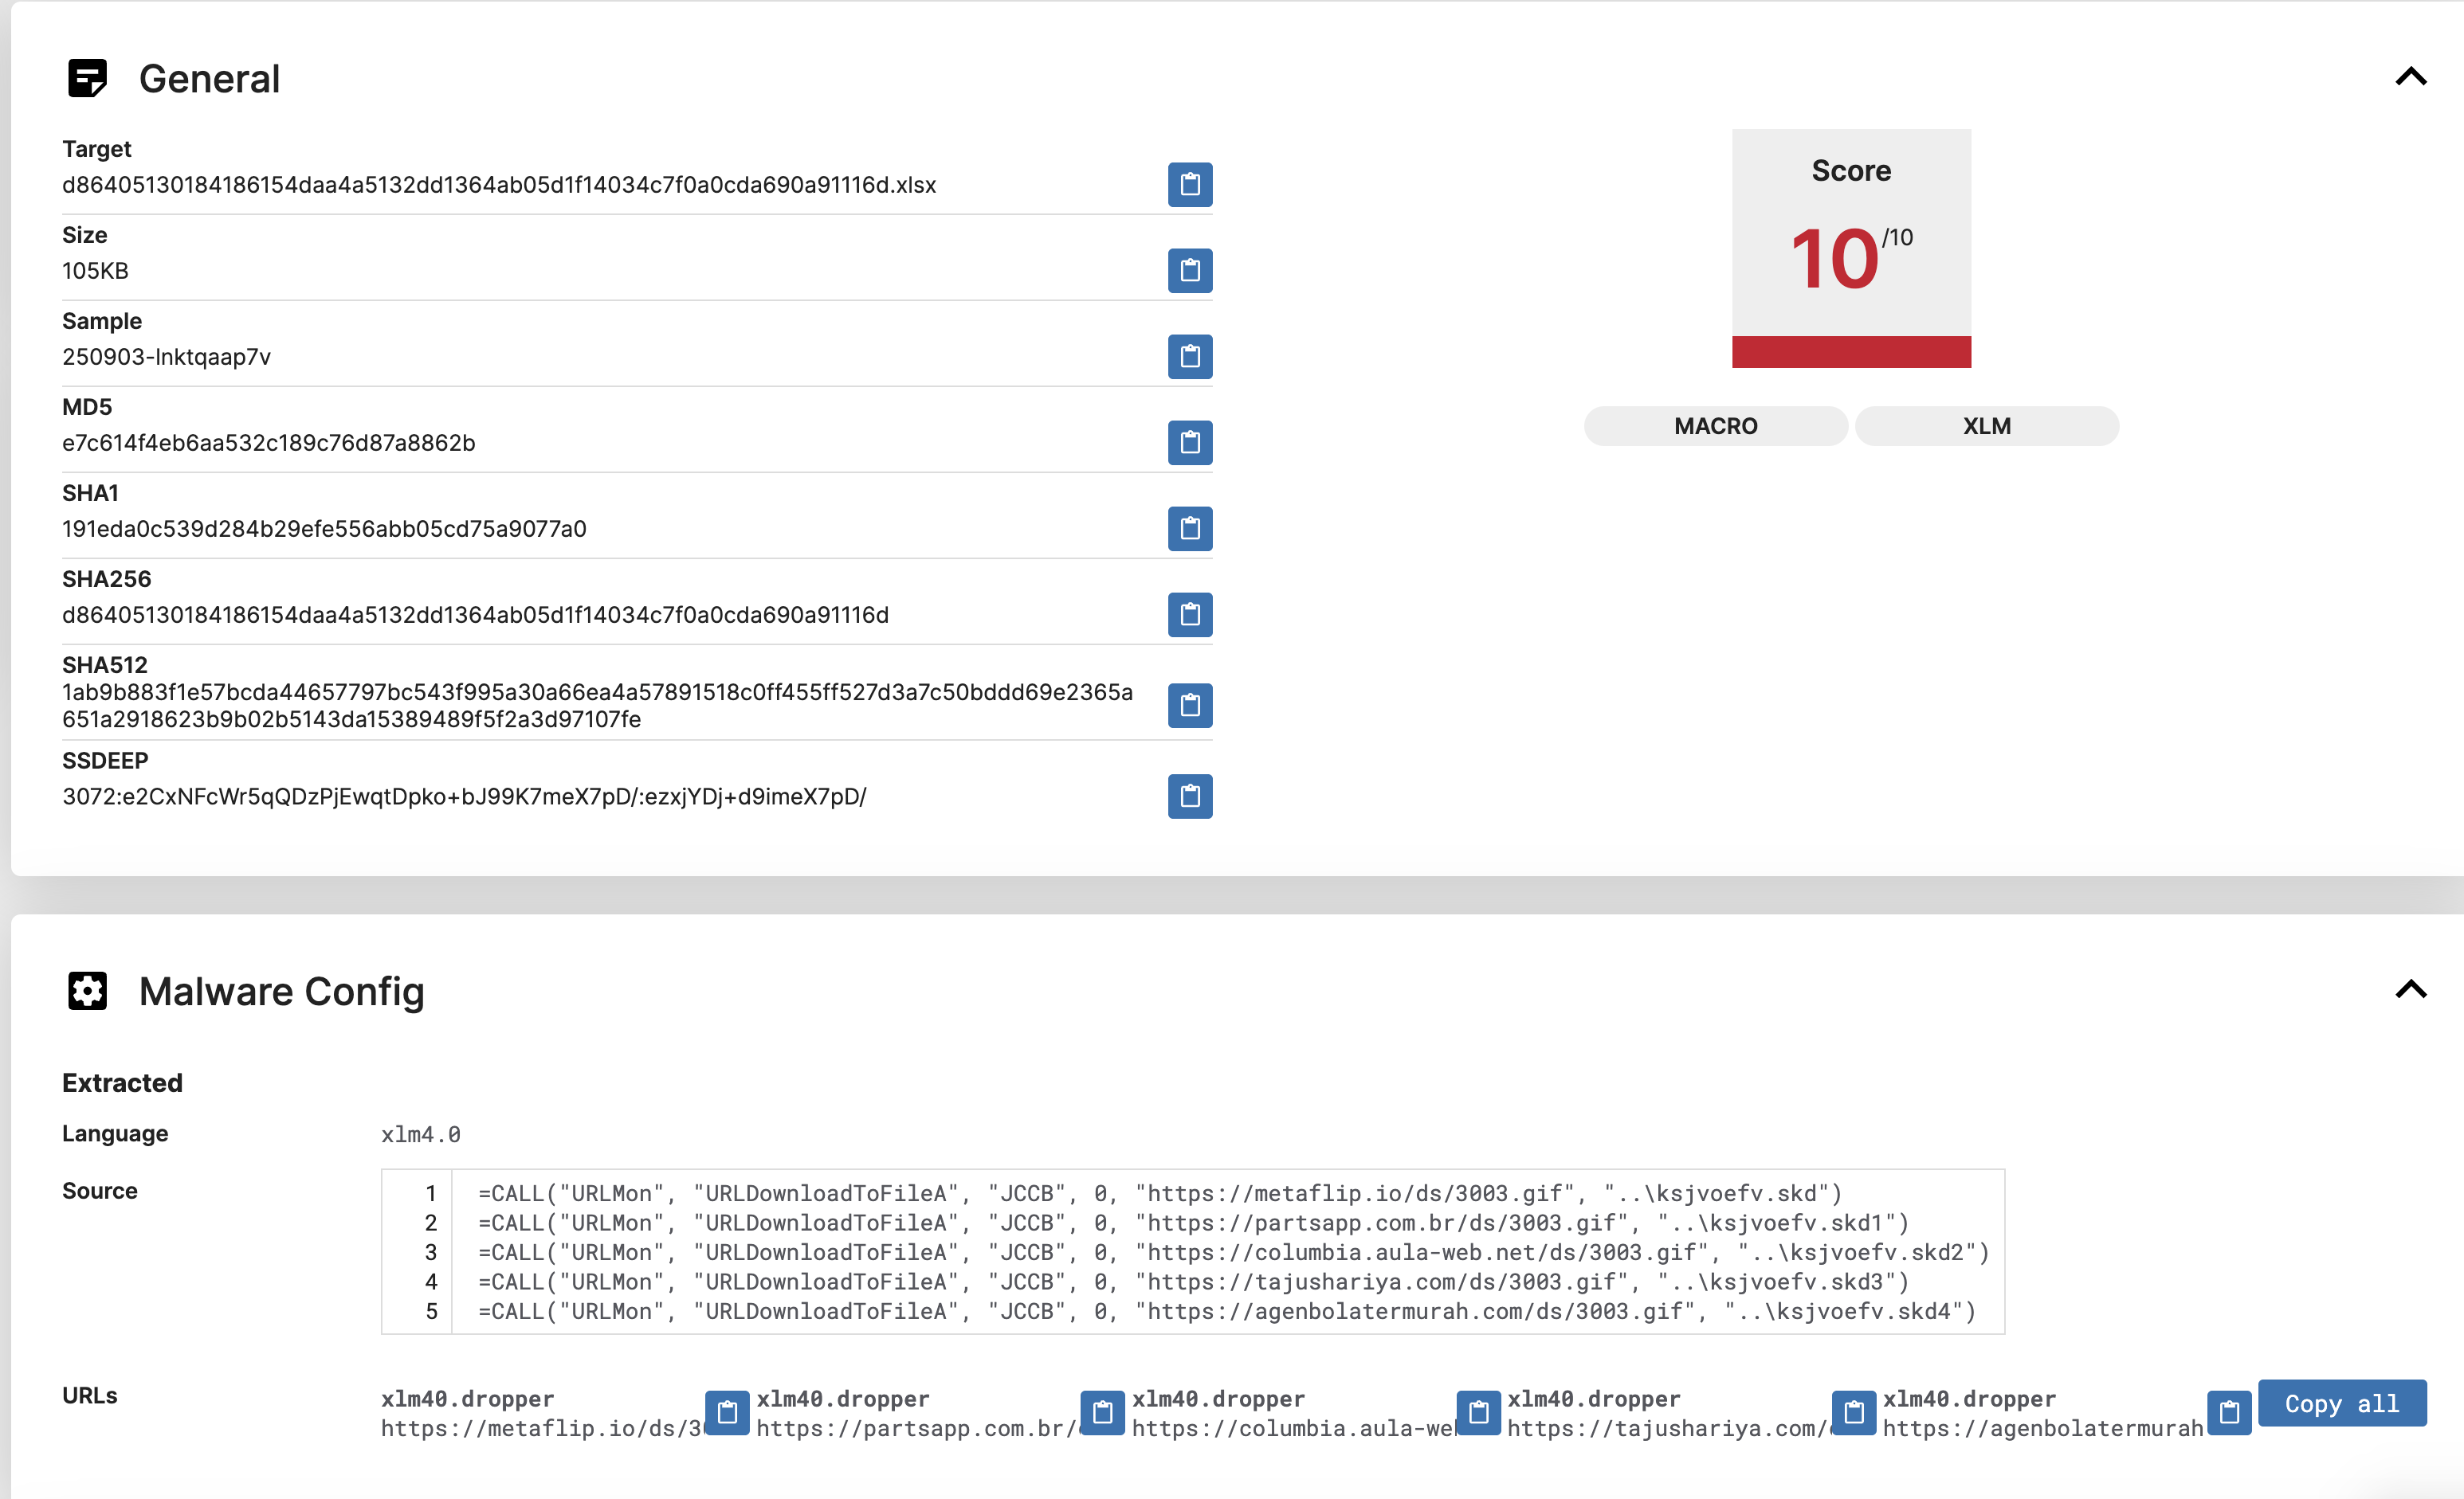The height and width of the screenshot is (1499, 2464).
Task: Copy the metaflip.io dropper URL
Action: tap(727, 1412)
